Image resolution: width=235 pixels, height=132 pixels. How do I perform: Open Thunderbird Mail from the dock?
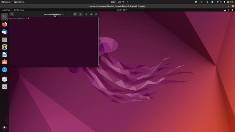coord(4,32)
